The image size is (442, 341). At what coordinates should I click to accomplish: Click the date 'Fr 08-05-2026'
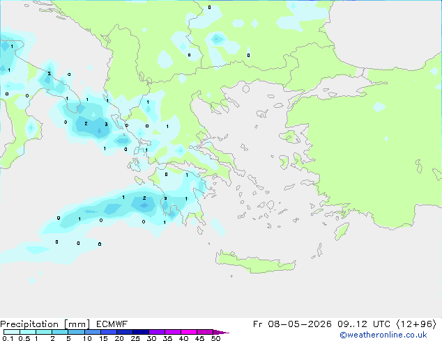coord(292,324)
